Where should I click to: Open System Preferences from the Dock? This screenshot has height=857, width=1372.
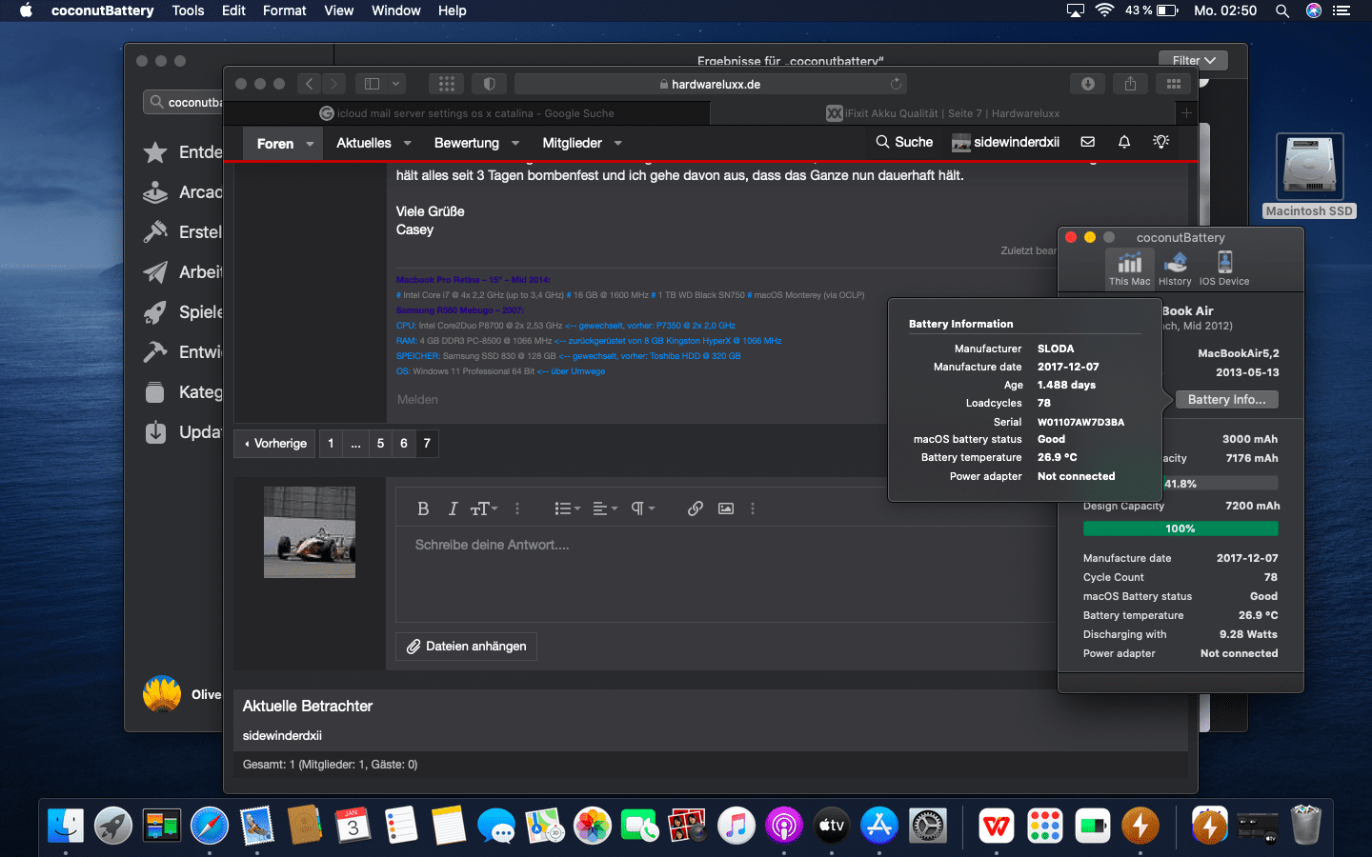(x=927, y=826)
